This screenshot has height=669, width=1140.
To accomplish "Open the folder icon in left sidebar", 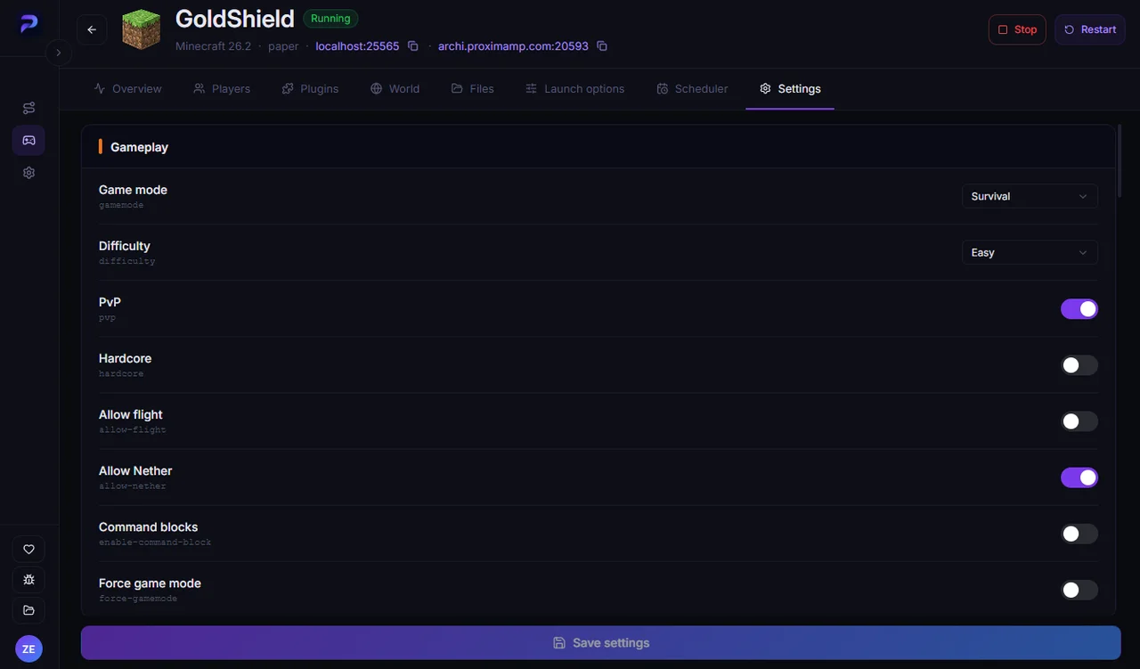I will (28, 610).
